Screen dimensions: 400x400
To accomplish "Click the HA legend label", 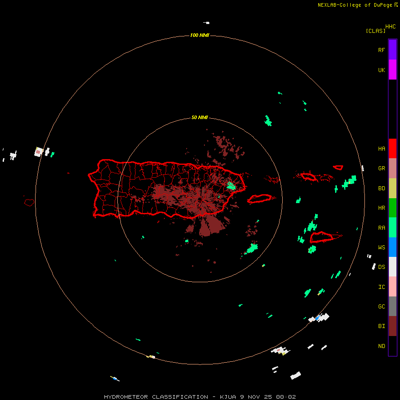I will coord(381,149).
